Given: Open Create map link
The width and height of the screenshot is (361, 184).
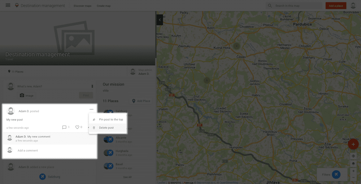Looking at the screenshot, I should pos(104,6).
